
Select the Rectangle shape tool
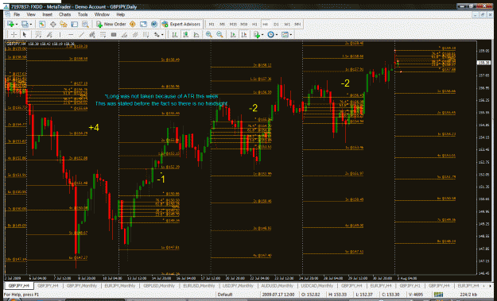[x=114, y=35]
